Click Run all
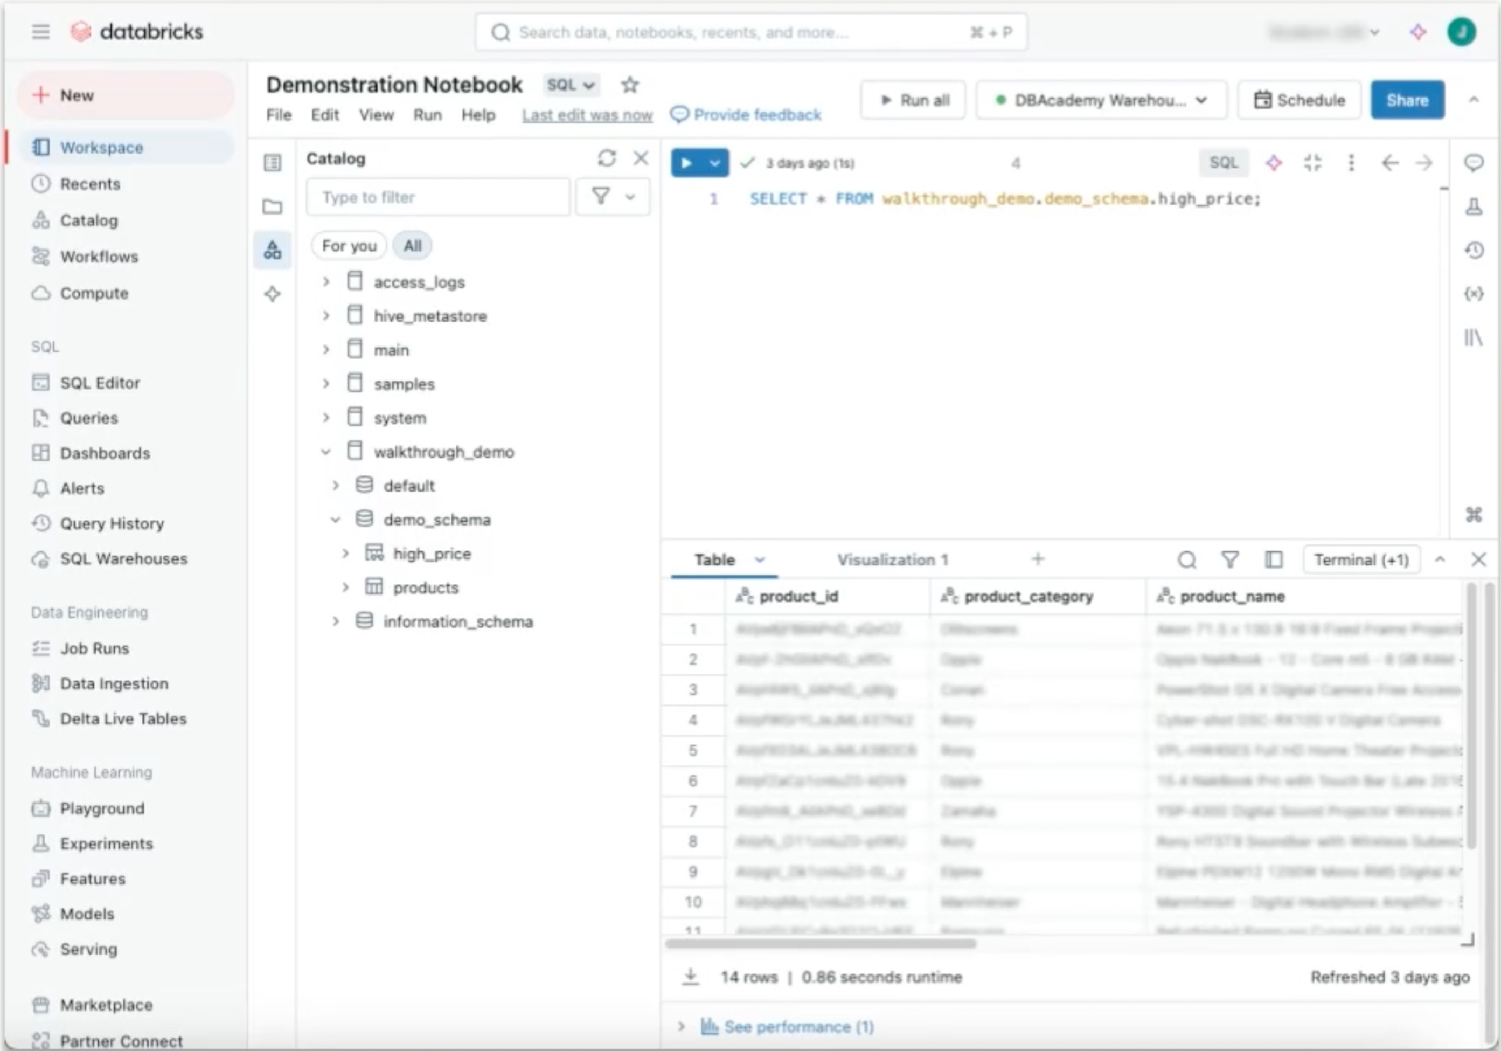1501x1051 pixels. [913, 100]
